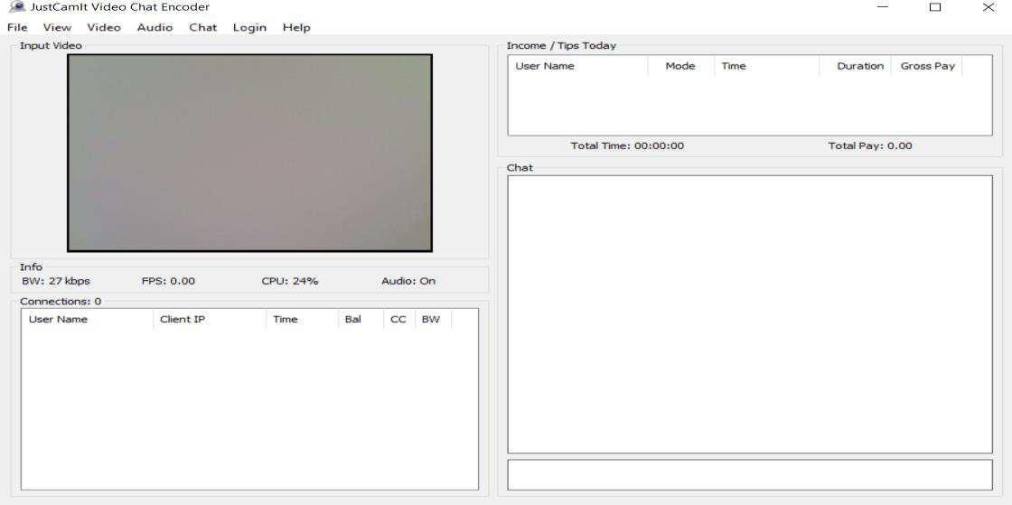Click the connections BW column header
The height and width of the screenshot is (505, 1012).
[432, 319]
